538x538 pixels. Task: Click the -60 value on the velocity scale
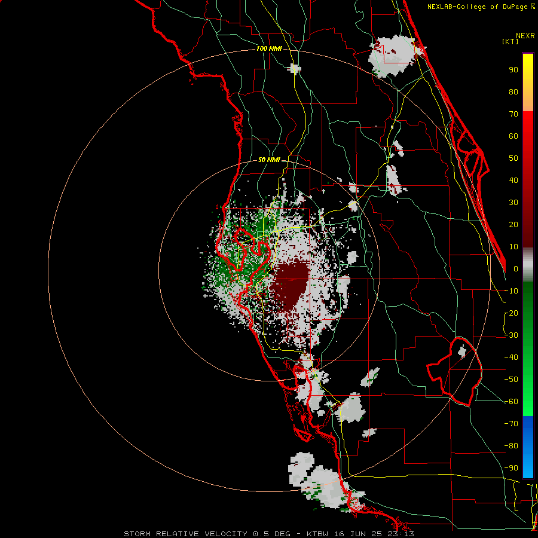pyautogui.click(x=511, y=402)
